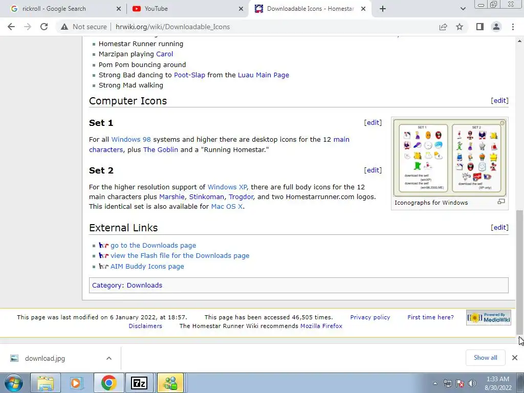Select the Downloadable Icons tab
Screen dimensions: 524x393
[x=310, y=9]
